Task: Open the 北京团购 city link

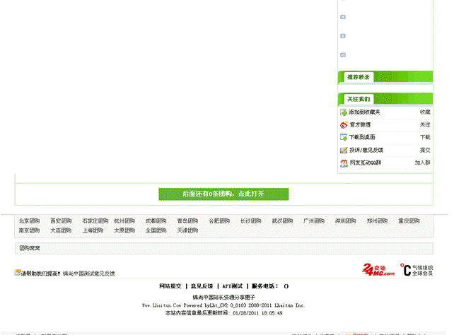Action: click(x=29, y=221)
